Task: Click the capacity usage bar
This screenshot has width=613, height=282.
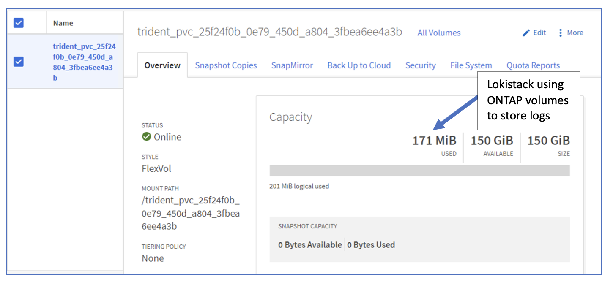Action: coord(419,171)
